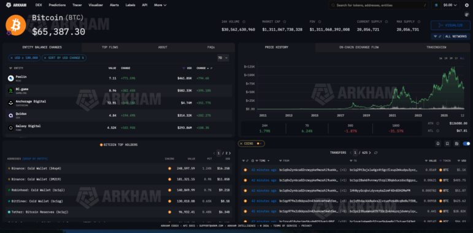Open the From column filter funnel
This screenshot has height=233, width=473.
281,161
